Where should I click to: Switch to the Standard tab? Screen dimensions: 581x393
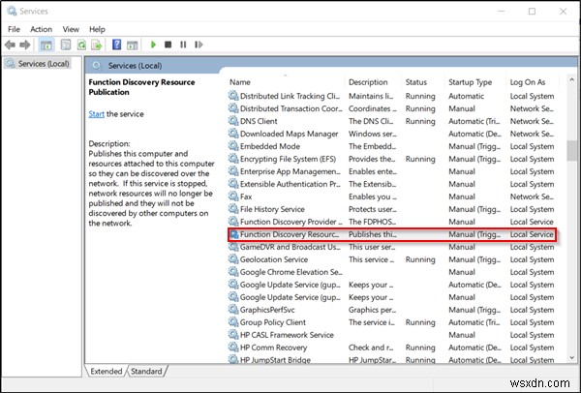point(146,371)
